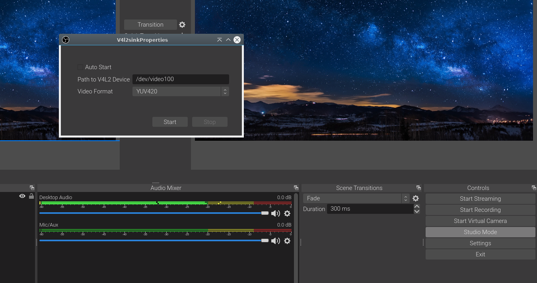The image size is (537, 283).
Task: Increase Duration with the up arrow
Action: [x=417, y=206]
